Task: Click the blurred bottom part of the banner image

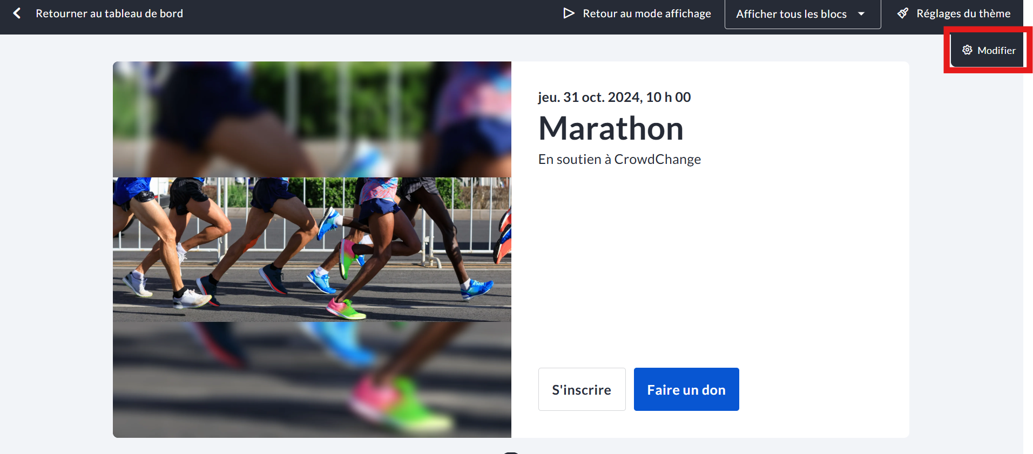Action: (312, 380)
